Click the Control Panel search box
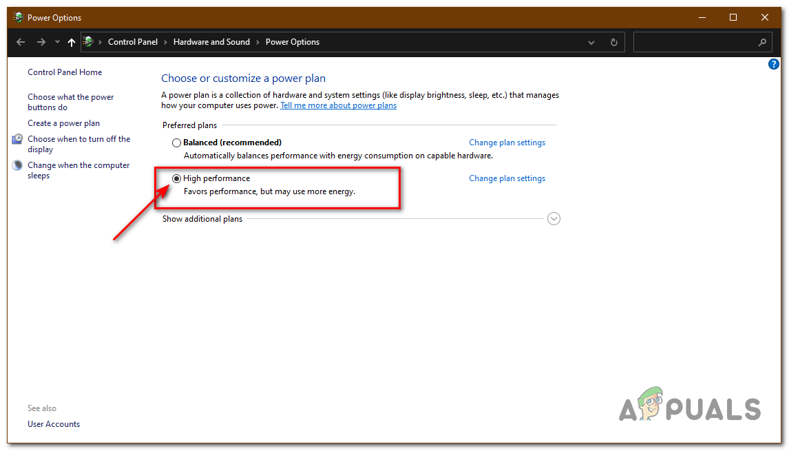This screenshot has height=451, width=789. pos(694,42)
